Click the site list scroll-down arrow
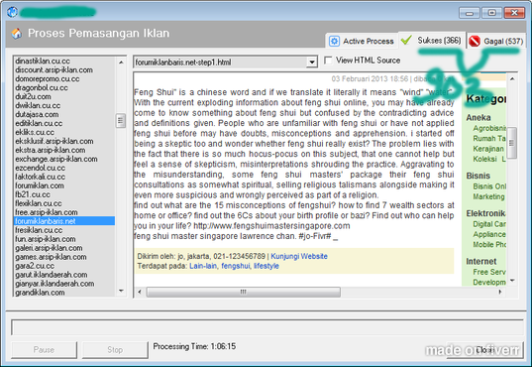 (121, 291)
